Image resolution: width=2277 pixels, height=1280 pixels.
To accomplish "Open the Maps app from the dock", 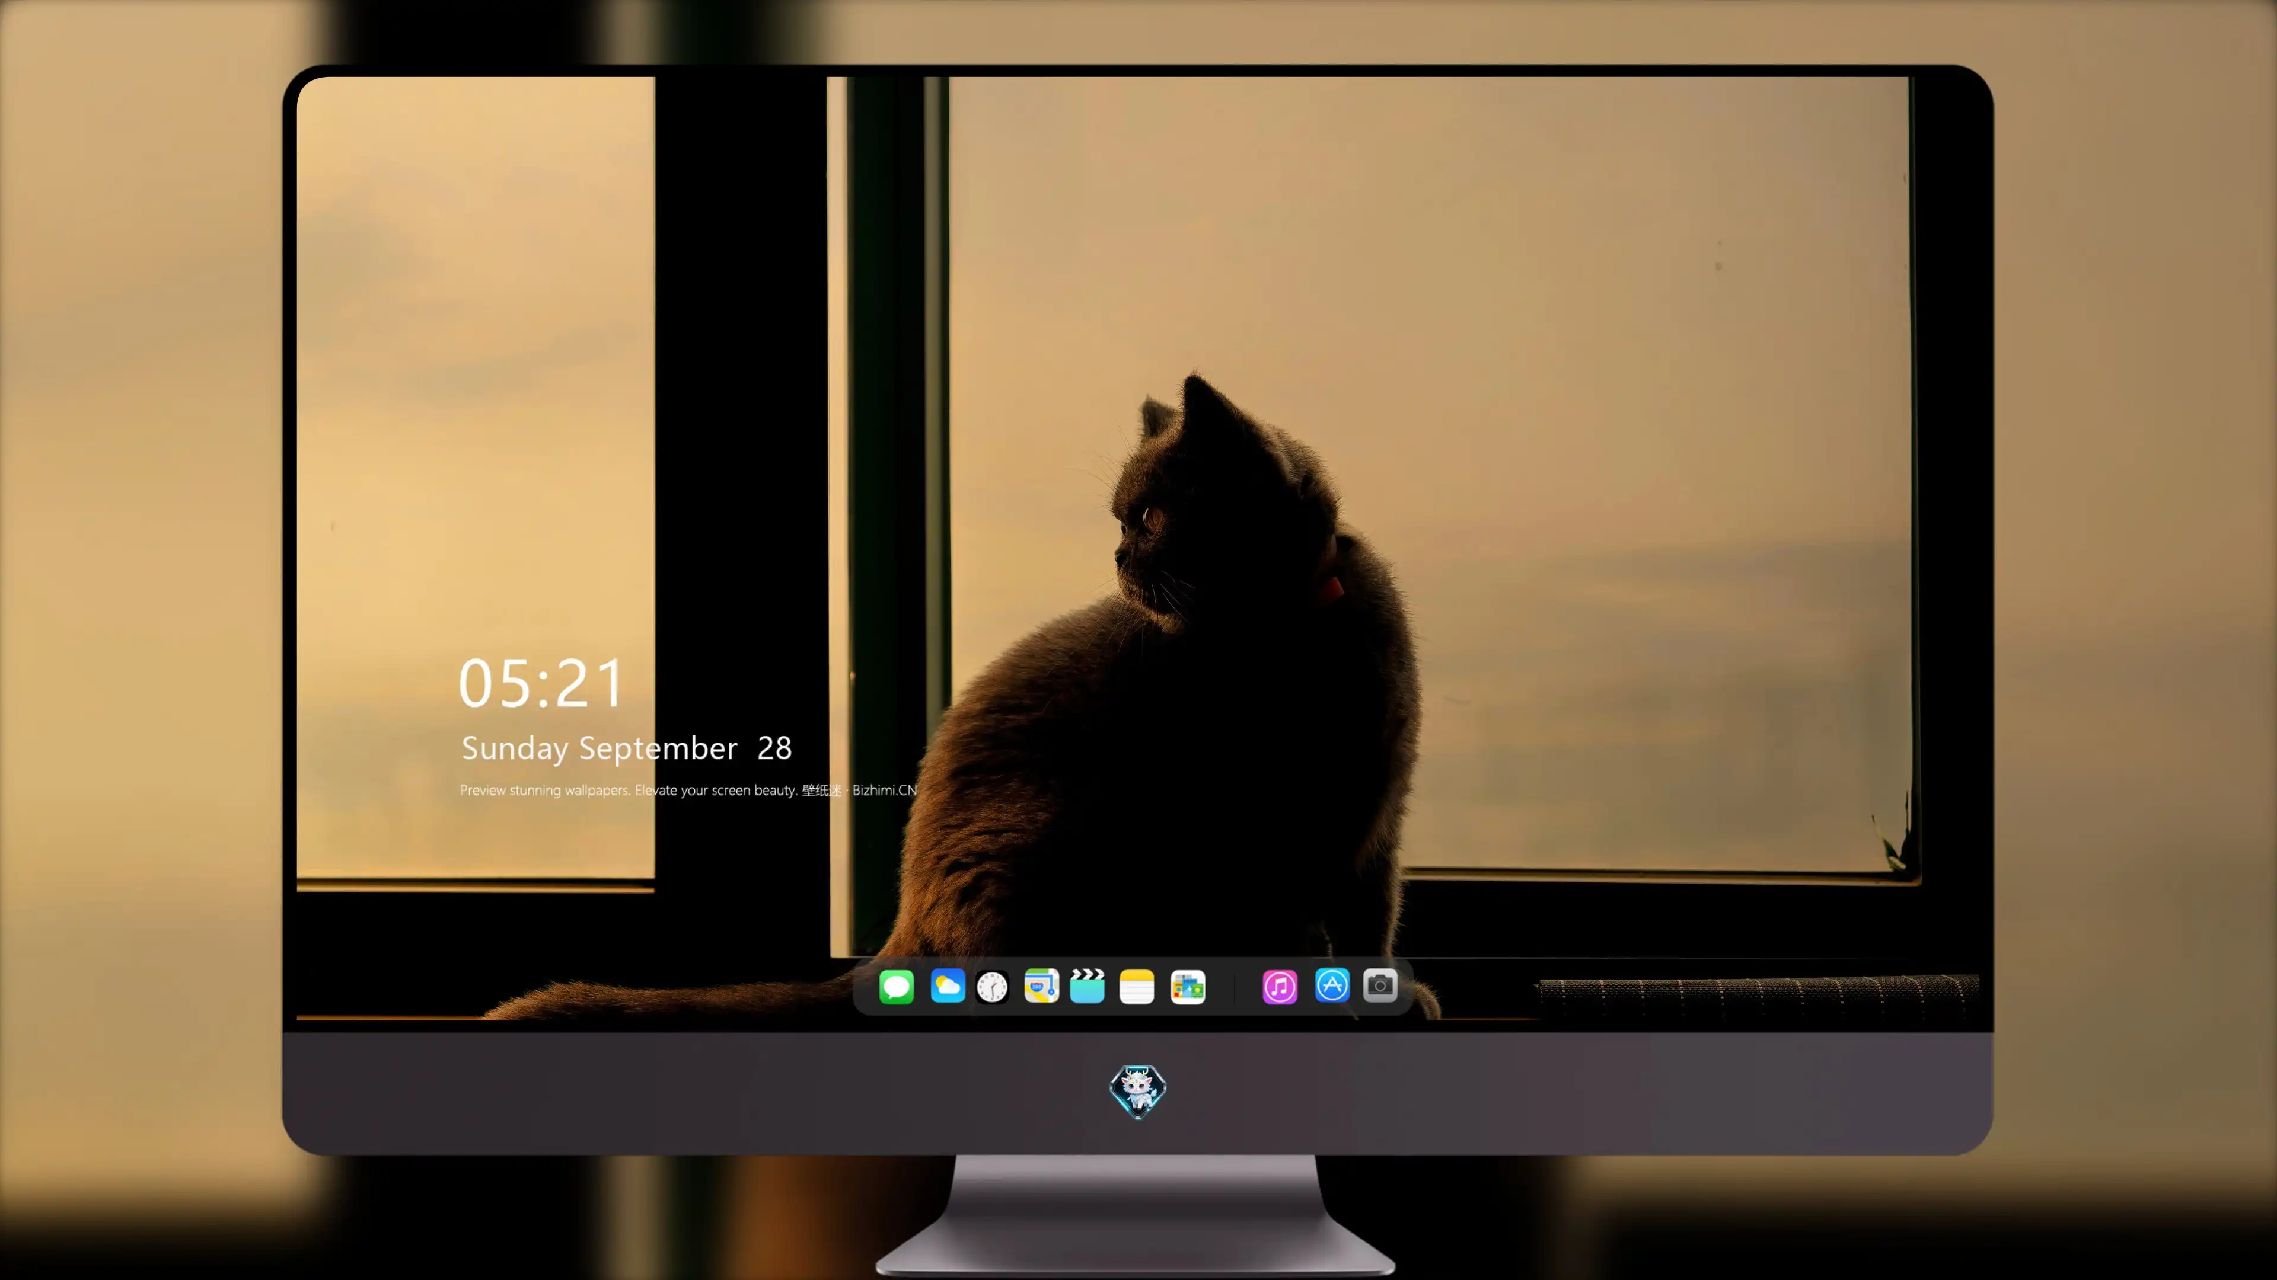I will pos(1041,986).
